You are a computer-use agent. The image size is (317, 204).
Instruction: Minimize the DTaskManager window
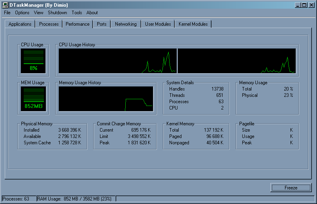297,5
